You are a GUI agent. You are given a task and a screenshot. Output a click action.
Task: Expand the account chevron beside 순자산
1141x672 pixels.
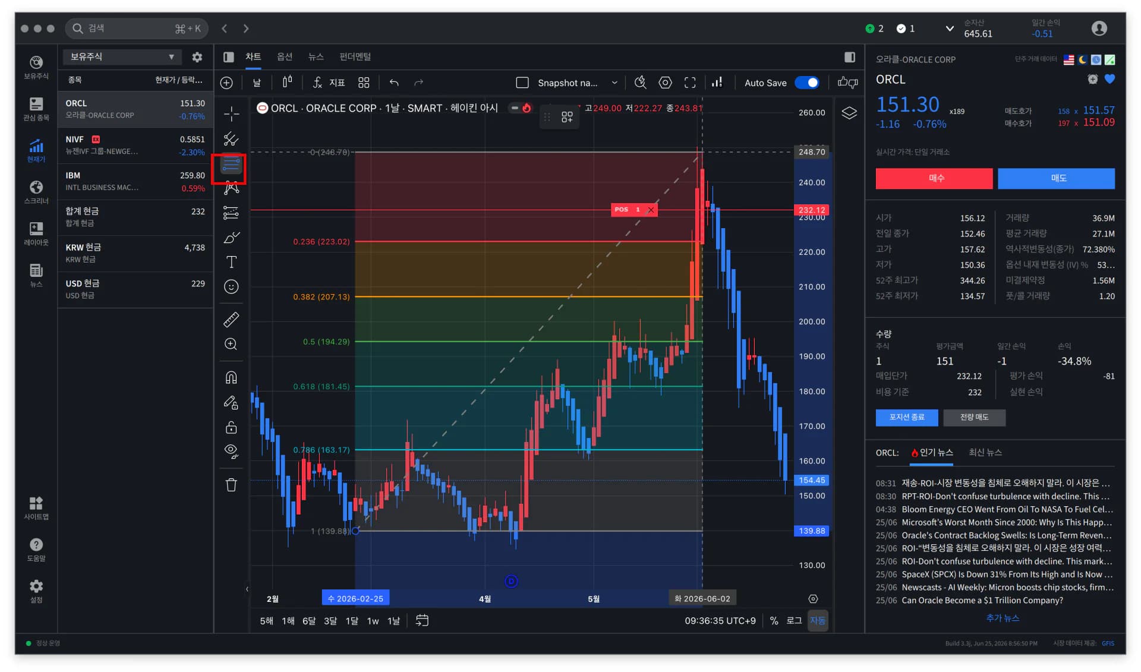[x=950, y=29]
